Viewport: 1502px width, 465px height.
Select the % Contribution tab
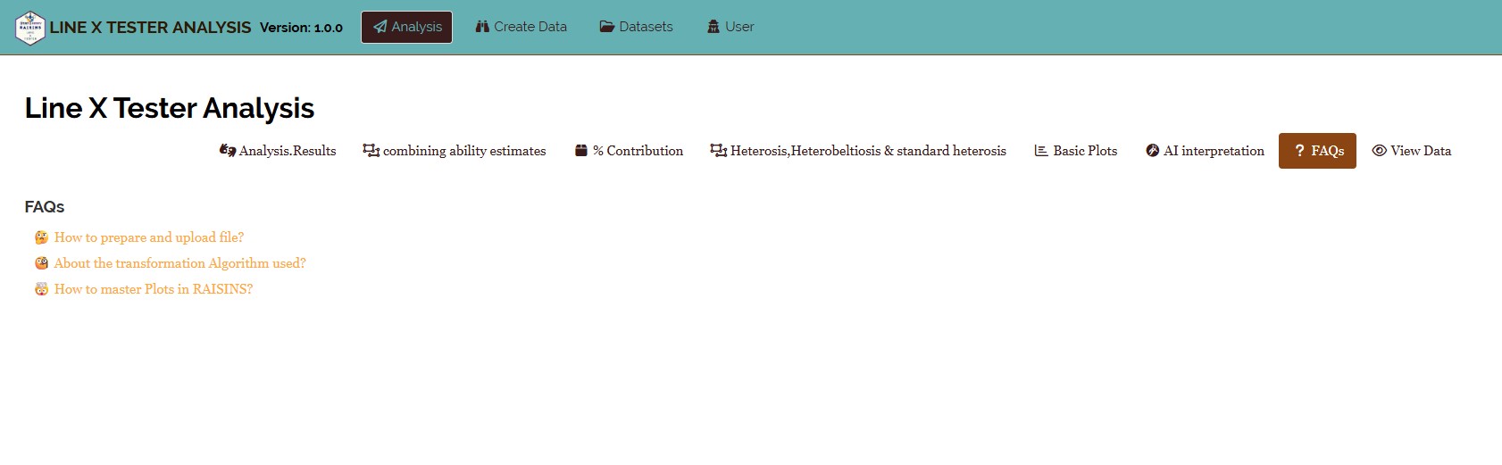(630, 151)
